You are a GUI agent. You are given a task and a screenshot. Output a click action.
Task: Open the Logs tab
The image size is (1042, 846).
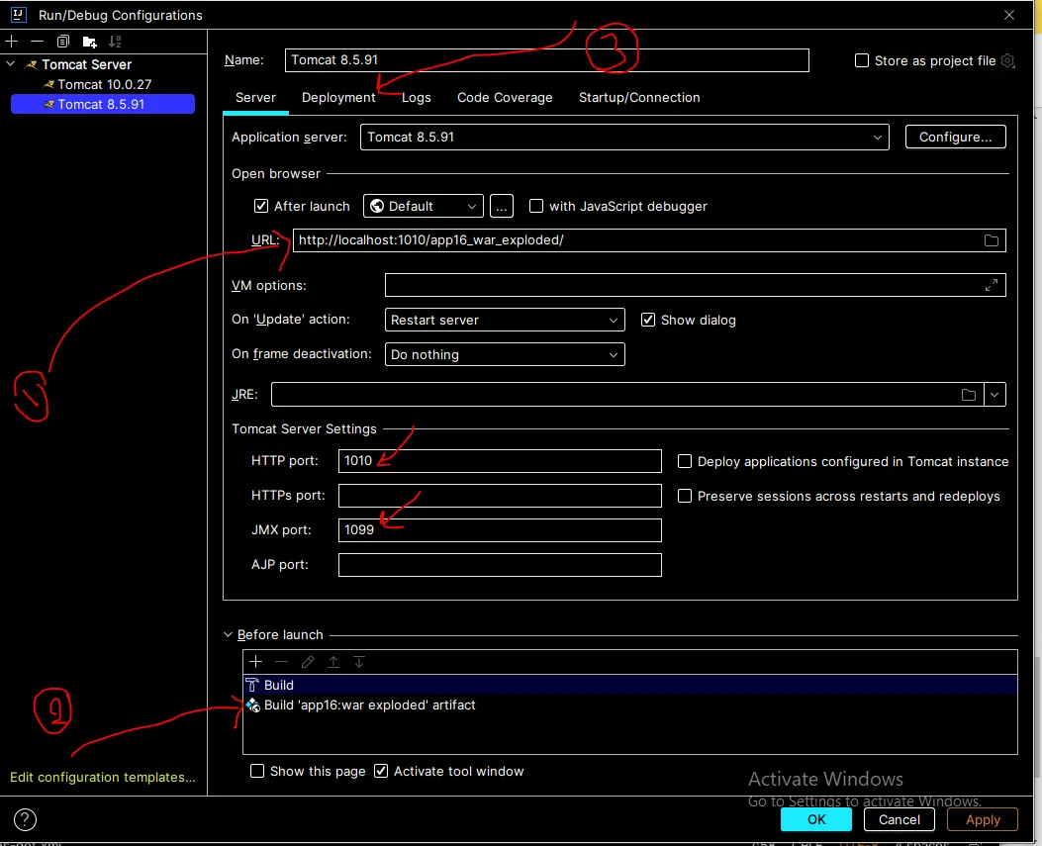pyautogui.click(x=416, y=98)
